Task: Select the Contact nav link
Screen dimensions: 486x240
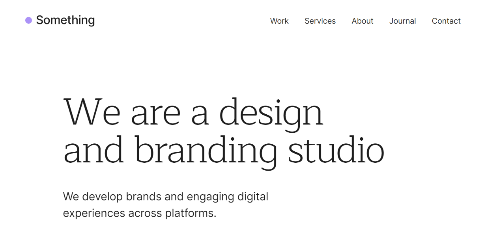Action: 446,21
